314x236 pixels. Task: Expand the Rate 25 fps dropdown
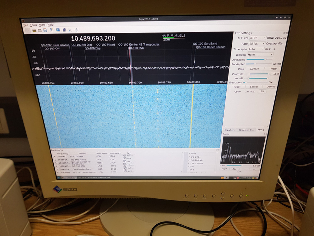click(x=257, y=44)
